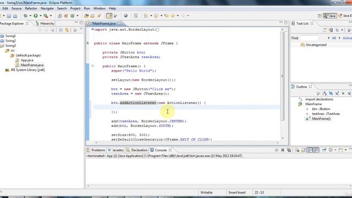Screen dimensions: 352x198
Task: Click New Java Package icon in toolbar
Action: [x=66, y=16]
